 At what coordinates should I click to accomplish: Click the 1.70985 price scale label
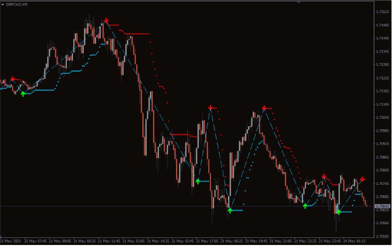(x=382, y=131)
